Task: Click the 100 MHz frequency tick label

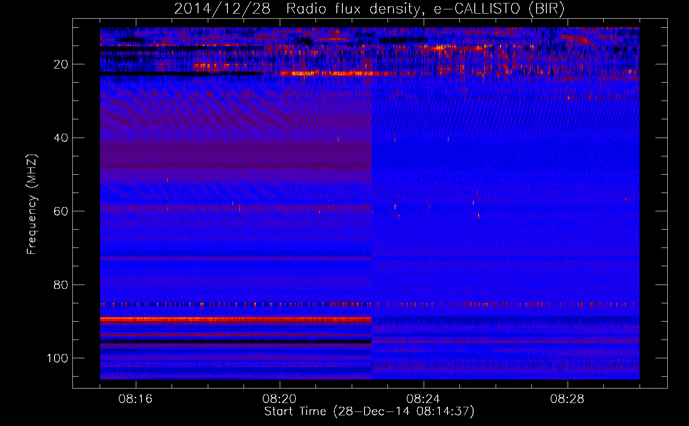Action: tap(57, 358)
